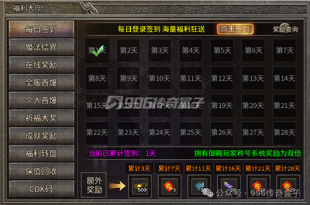Open the 魔法结界 tab
The image size is (310, 205).
(x=41, y=47)
